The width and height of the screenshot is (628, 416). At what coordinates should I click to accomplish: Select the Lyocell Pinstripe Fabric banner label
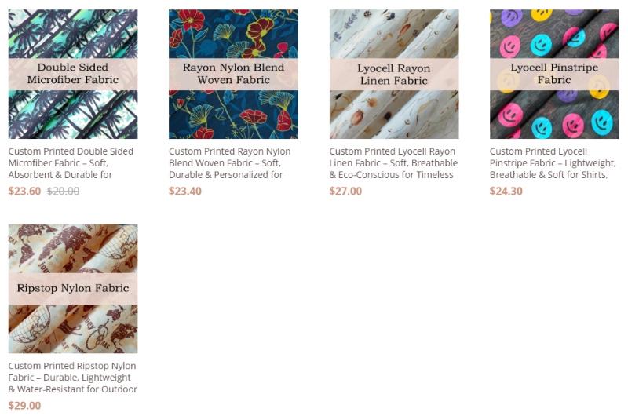pyautogui.click(x=554, y=74)
